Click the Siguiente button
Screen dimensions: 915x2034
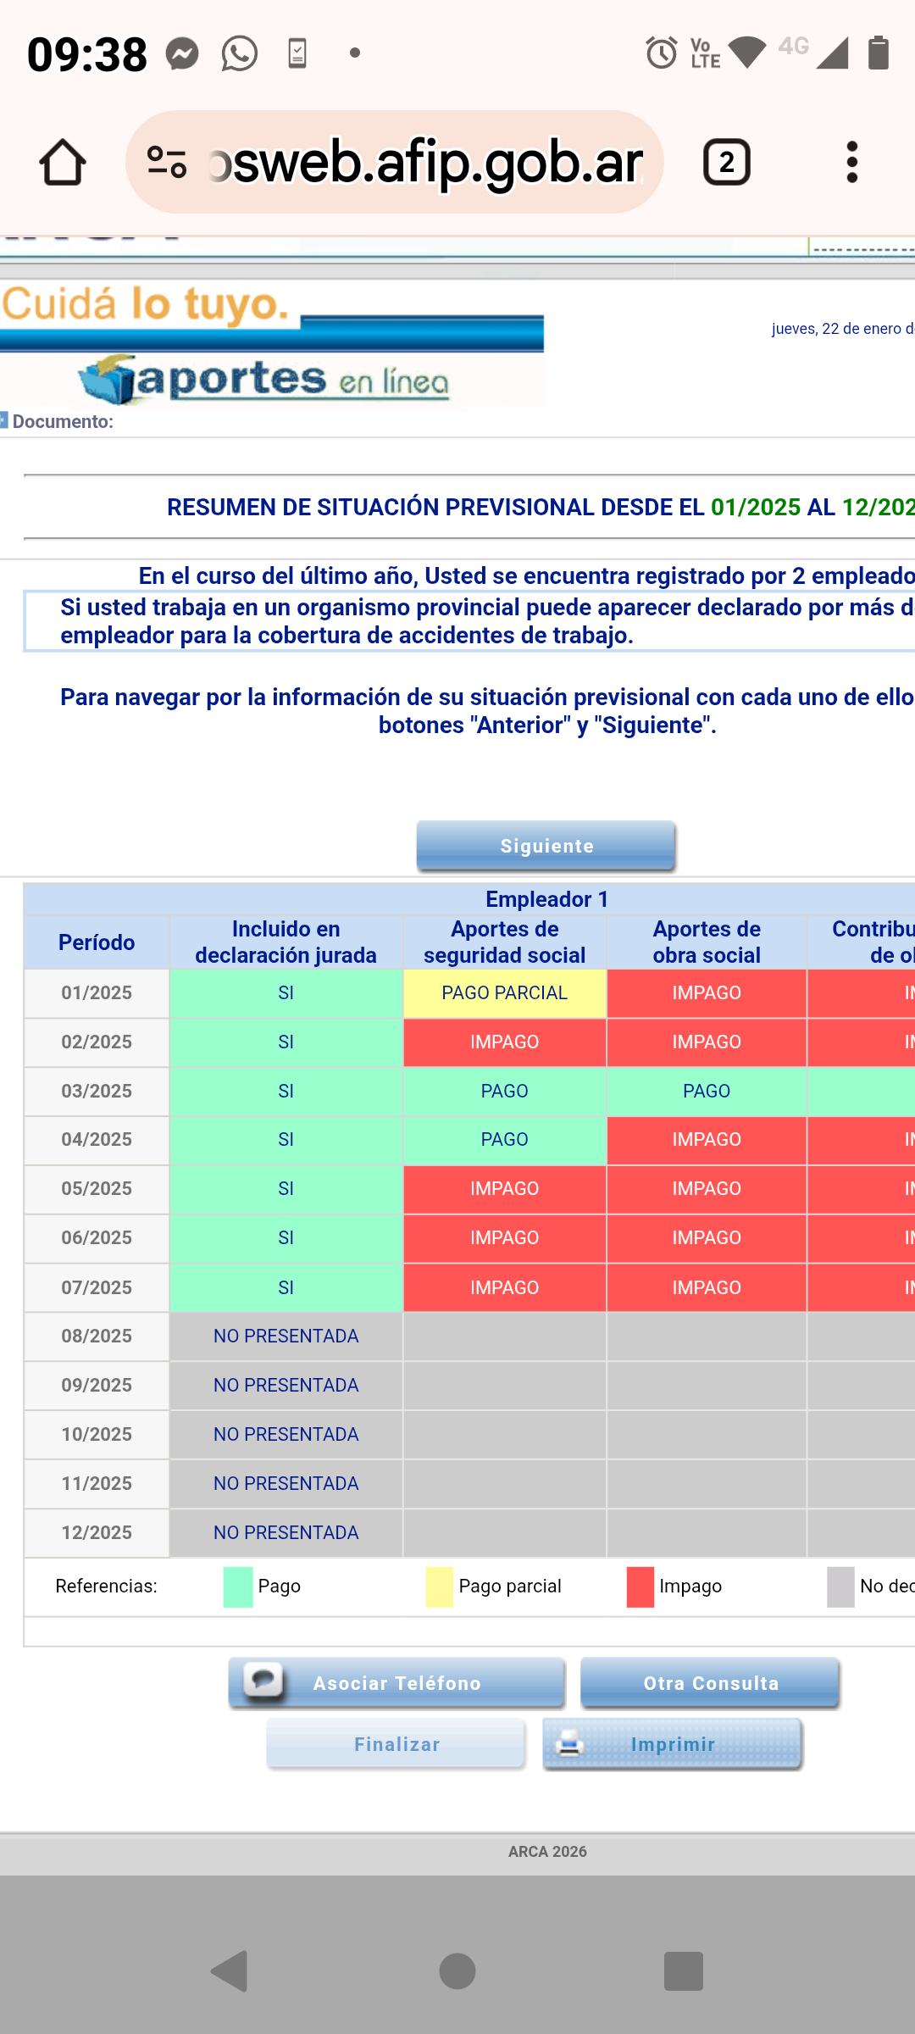(x=546, y=846)
